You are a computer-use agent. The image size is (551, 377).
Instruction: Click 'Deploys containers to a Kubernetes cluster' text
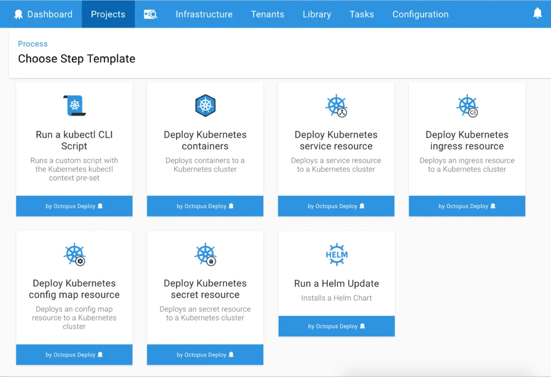point(205,165)
